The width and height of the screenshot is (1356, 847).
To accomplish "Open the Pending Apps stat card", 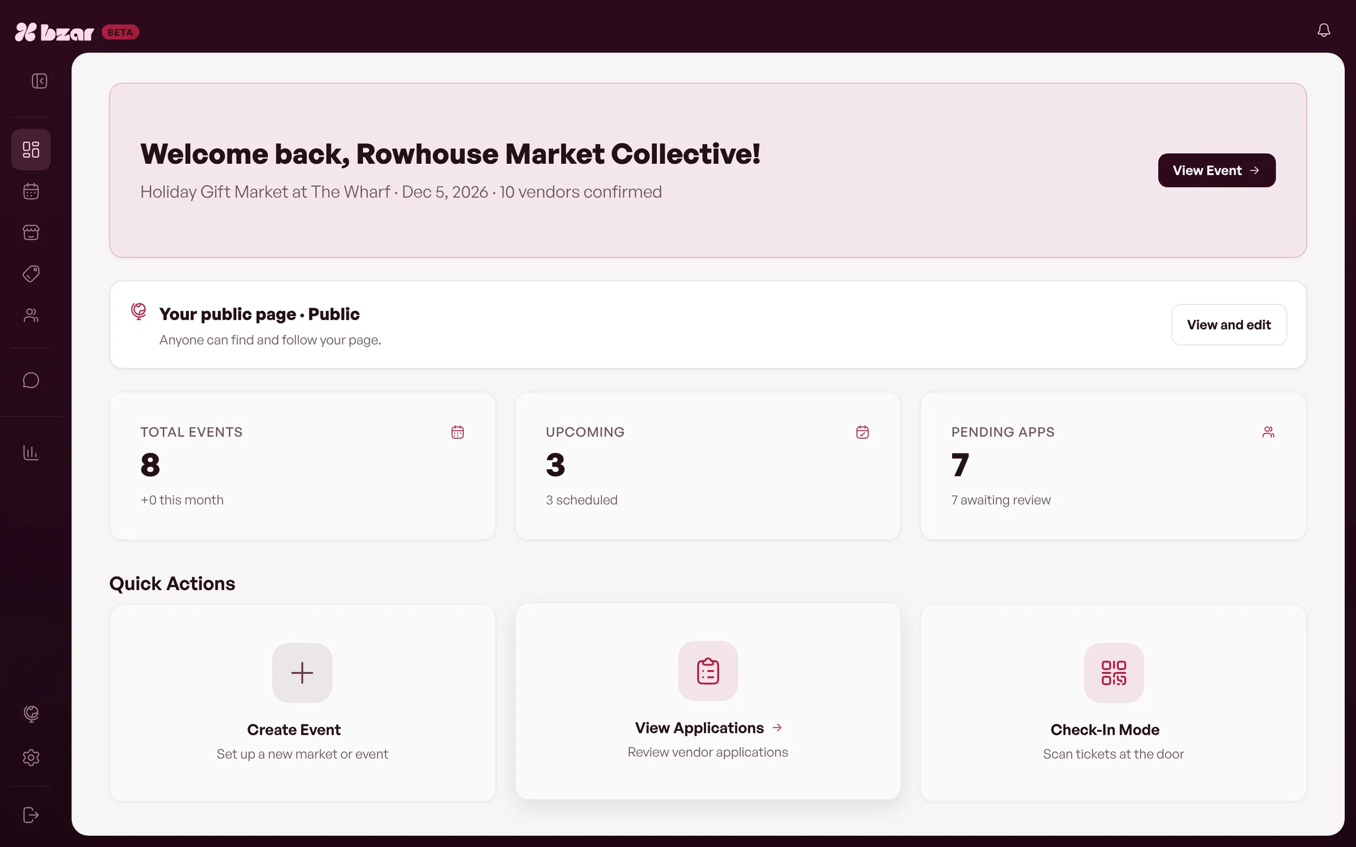I will pos(1113,466).
